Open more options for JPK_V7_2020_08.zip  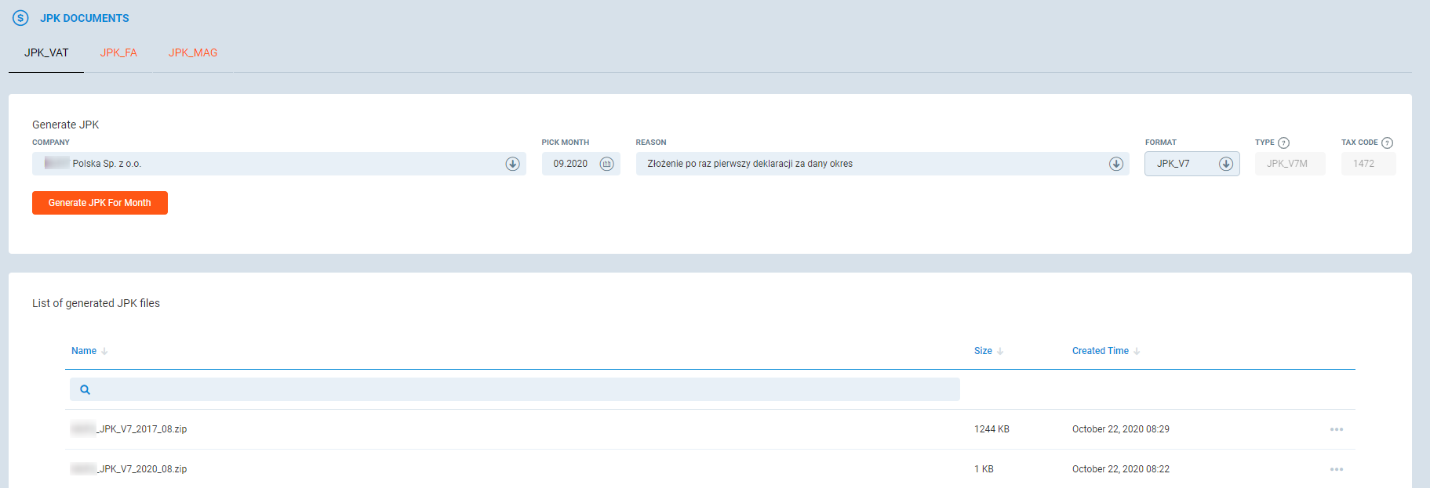click(x=1336, y=469)
